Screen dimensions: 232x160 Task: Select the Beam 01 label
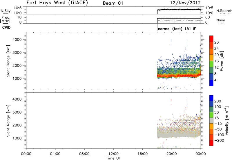coord(113,3)
